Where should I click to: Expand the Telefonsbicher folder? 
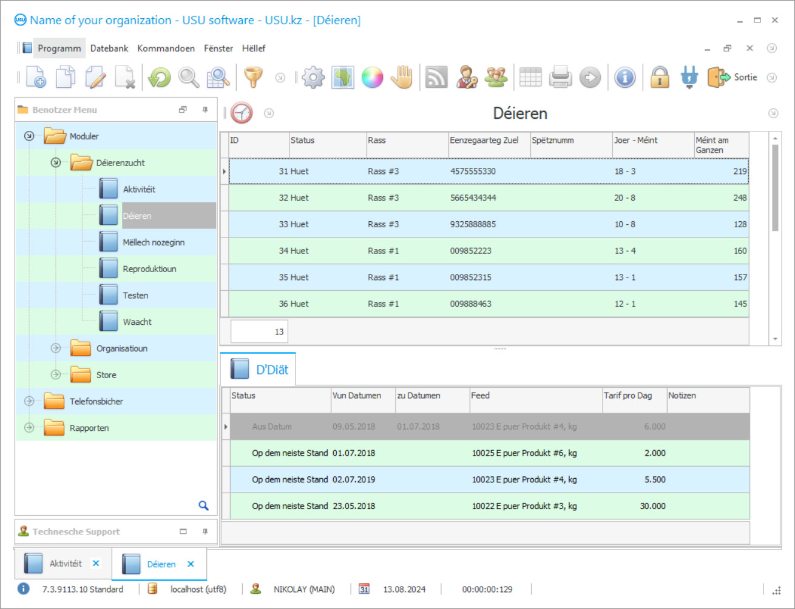coord(29,401)
